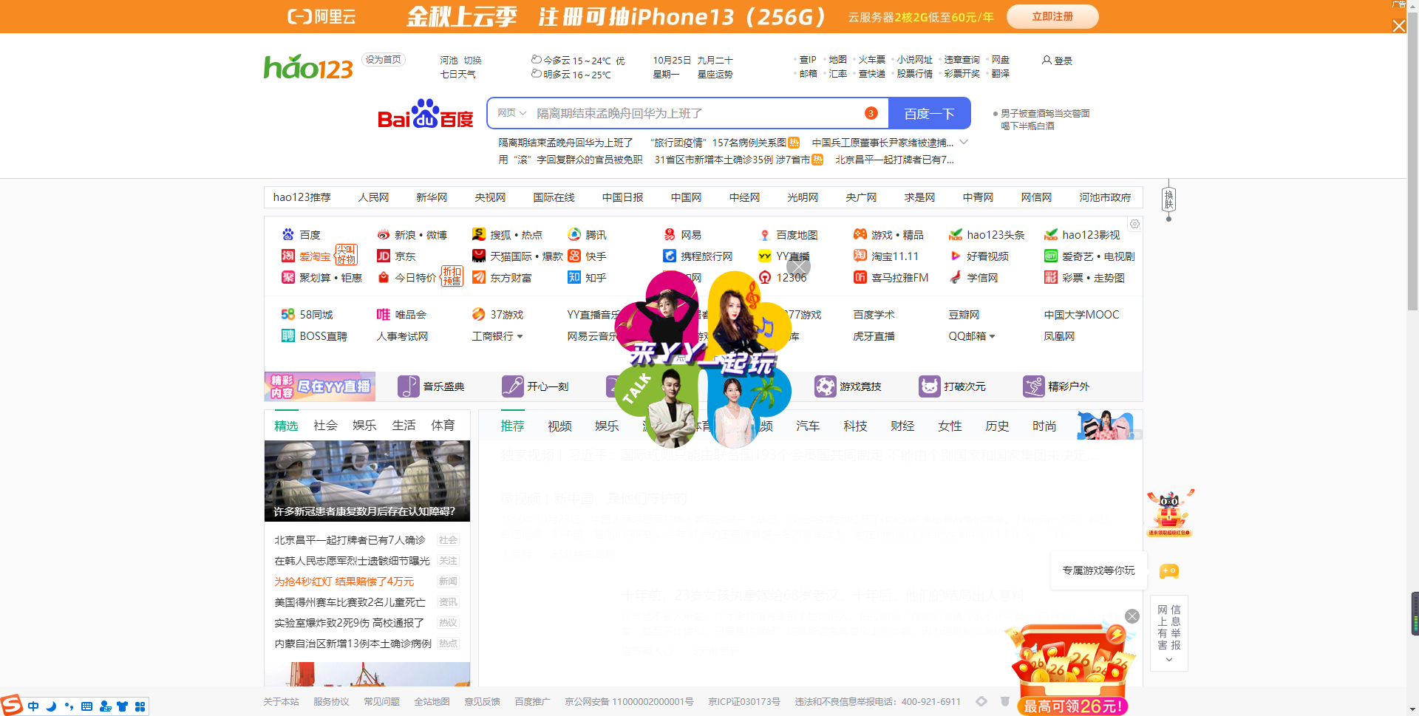The width and height of the screenshot is (1419, 716).
Task: Close the 26元 red packet promotion
Action: pyautogui.click(x=1132, y=616)
